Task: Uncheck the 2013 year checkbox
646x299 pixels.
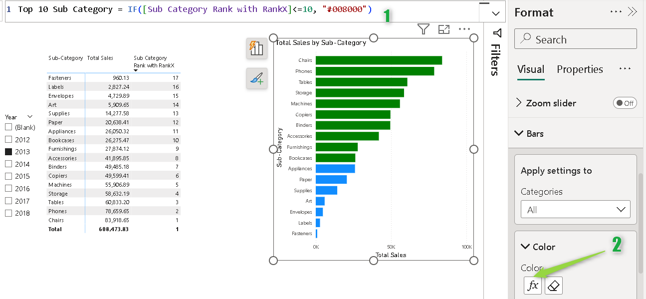Action: coord(8,152)
